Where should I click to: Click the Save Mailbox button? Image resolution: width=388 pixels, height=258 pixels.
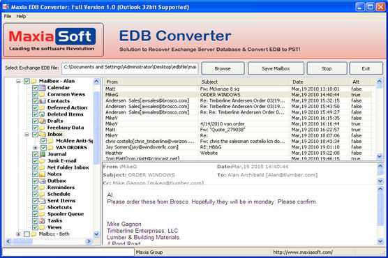[x=276, y=68]
